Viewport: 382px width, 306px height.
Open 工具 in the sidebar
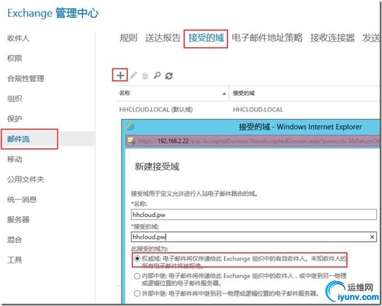[15, 260]
